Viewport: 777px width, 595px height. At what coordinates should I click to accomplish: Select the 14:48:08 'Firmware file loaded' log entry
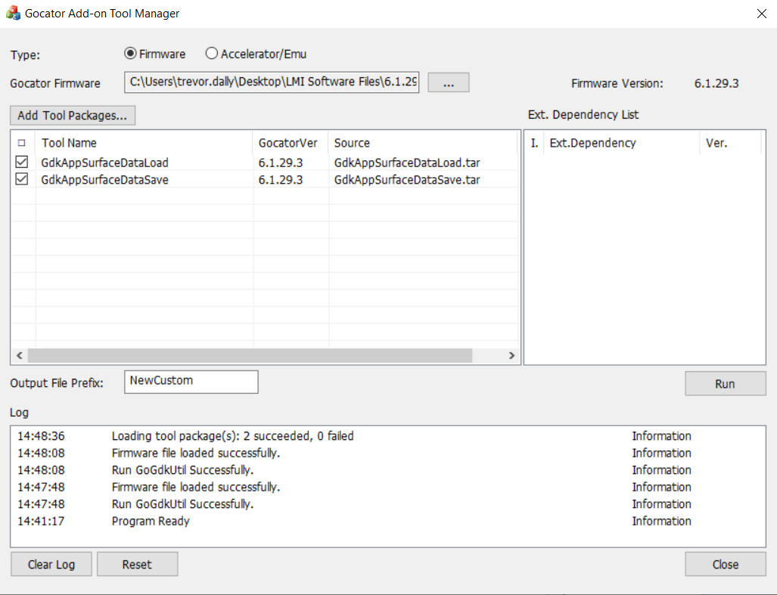point(387,453)
